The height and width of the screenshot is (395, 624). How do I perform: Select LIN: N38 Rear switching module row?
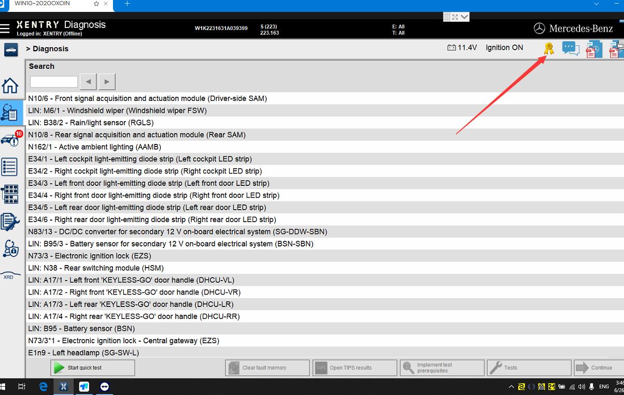325,268
